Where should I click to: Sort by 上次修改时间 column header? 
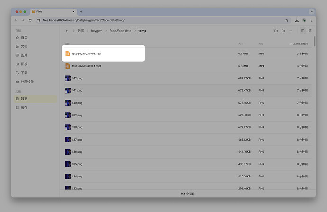300,44
